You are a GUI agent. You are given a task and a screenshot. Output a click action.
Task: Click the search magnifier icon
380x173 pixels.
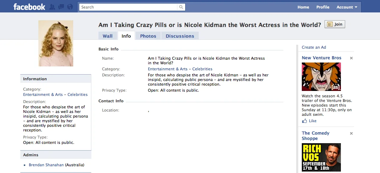[181, 7]
